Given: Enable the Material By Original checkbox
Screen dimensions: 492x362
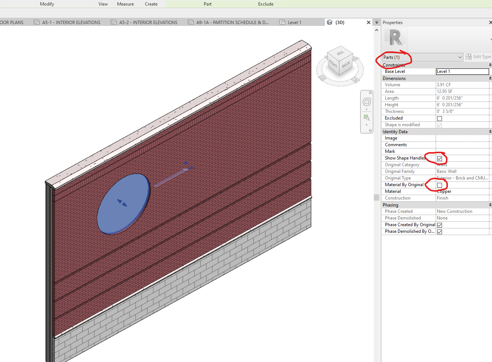Looking at the screenshot, I should 439,185.
